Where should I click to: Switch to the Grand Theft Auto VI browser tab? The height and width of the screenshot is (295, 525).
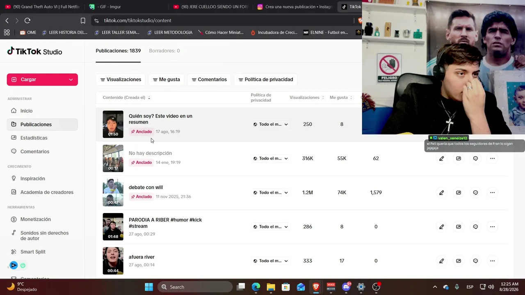42,7
